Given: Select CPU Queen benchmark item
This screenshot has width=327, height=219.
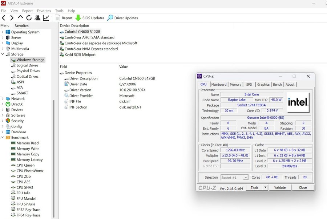Looking at the screenshot, I should tap(25, 165).
